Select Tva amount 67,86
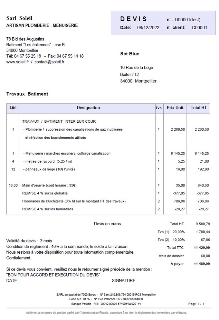Image resolution: width=219 pixels, height=320 pixels. (x=205, y=240)
